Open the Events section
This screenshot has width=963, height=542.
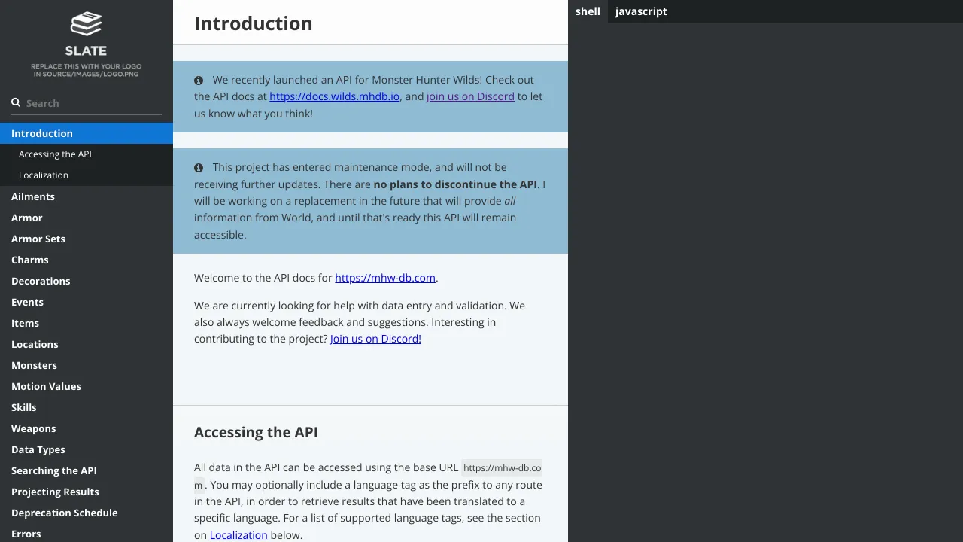click(87, 302)
